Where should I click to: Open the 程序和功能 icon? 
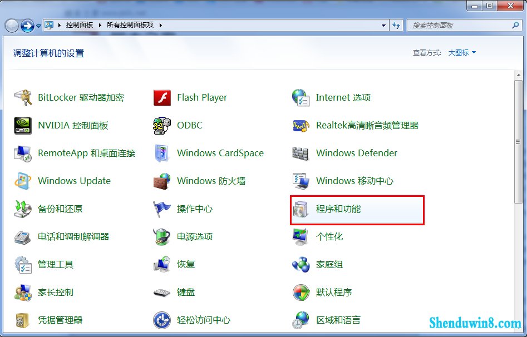coord(301,209)
